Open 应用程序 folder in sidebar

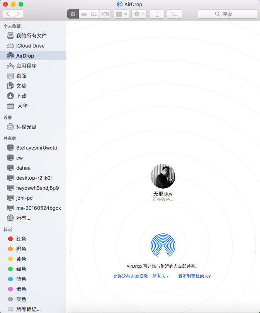click(33, 66)
